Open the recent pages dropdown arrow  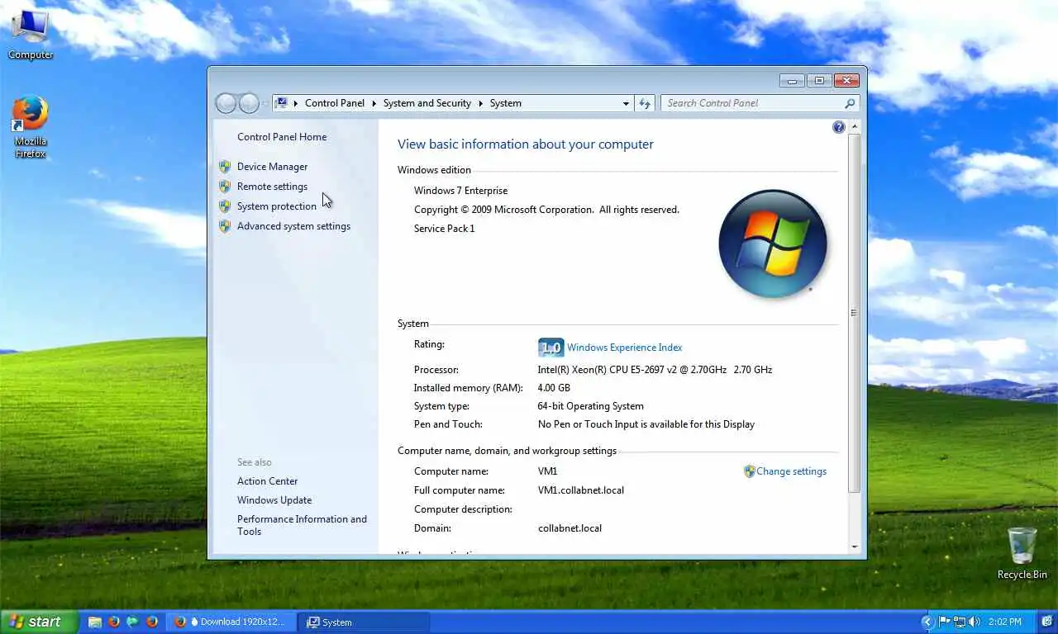click(264, 103)
